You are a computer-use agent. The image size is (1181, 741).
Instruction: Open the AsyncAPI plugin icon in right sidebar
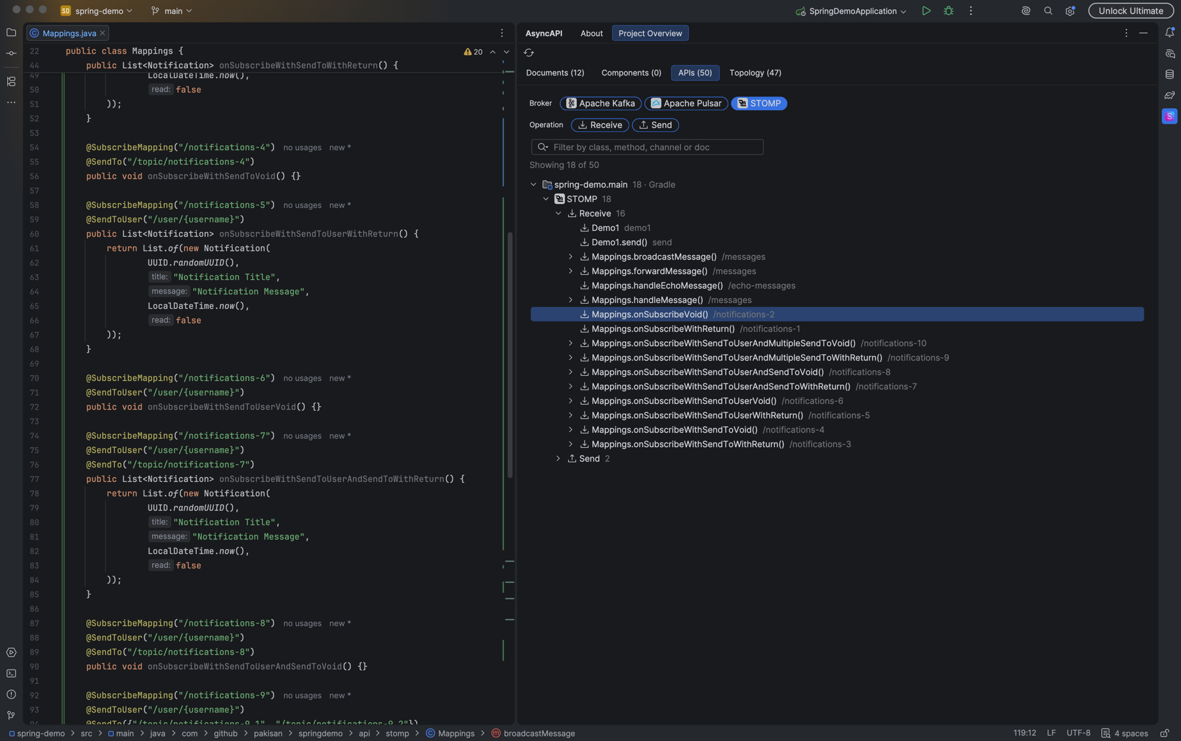tap(1169, 116)
